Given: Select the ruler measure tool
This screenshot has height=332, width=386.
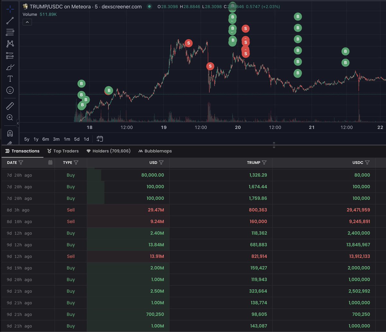Looking at the screenshot, I should click(x=10, y=106).
